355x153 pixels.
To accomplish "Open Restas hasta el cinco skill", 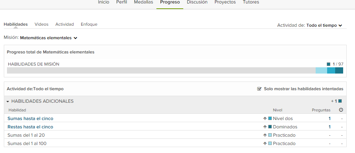I will (x=30, y=127).
